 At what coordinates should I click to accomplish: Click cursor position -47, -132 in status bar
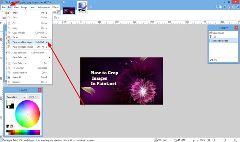point(180,140)
